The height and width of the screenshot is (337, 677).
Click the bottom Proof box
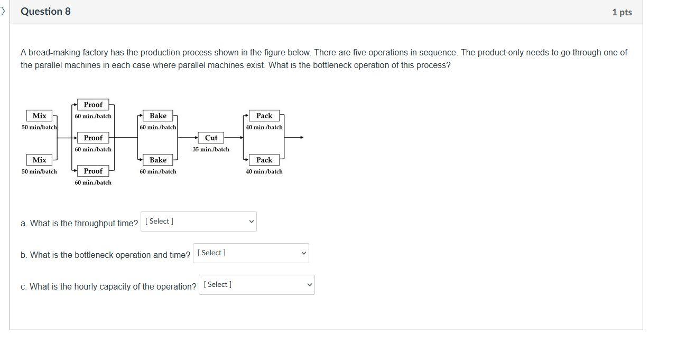click(93, 171)
